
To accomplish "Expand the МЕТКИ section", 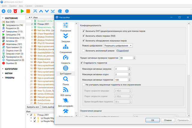I will click(3, 73).
